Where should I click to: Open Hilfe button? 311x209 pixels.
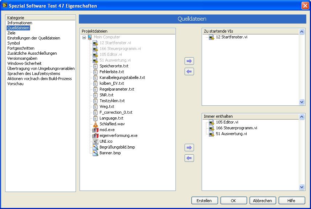click(292, 201)
